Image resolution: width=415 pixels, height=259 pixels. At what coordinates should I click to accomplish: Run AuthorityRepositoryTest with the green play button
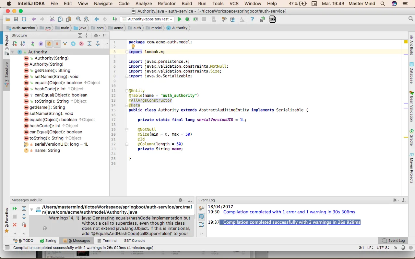coord(179,19)
